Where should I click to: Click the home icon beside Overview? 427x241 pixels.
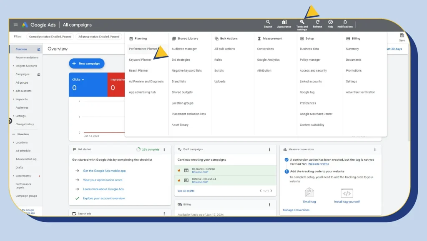click(x=39, y=50)
